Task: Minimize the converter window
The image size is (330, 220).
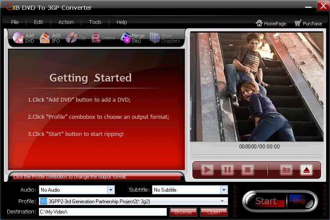Action: point(308,7)
